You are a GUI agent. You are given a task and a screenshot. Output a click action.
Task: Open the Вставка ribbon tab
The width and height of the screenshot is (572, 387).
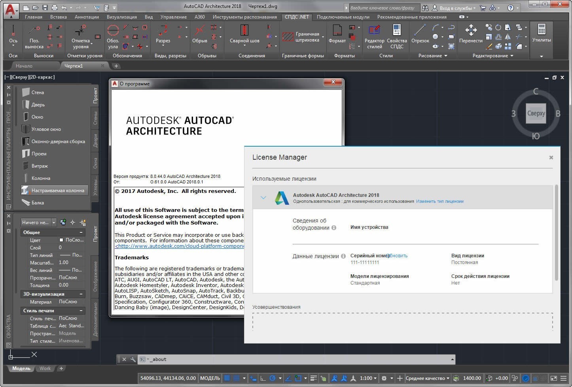(x=59, y=17)
